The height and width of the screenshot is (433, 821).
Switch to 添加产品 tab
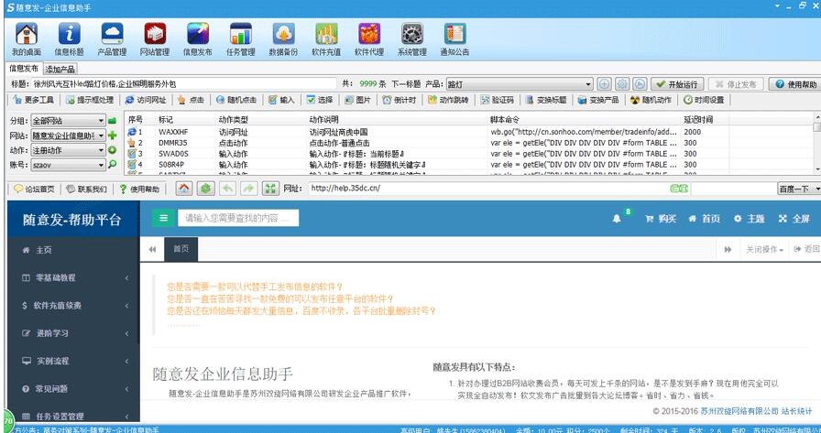tap(60, 69)
